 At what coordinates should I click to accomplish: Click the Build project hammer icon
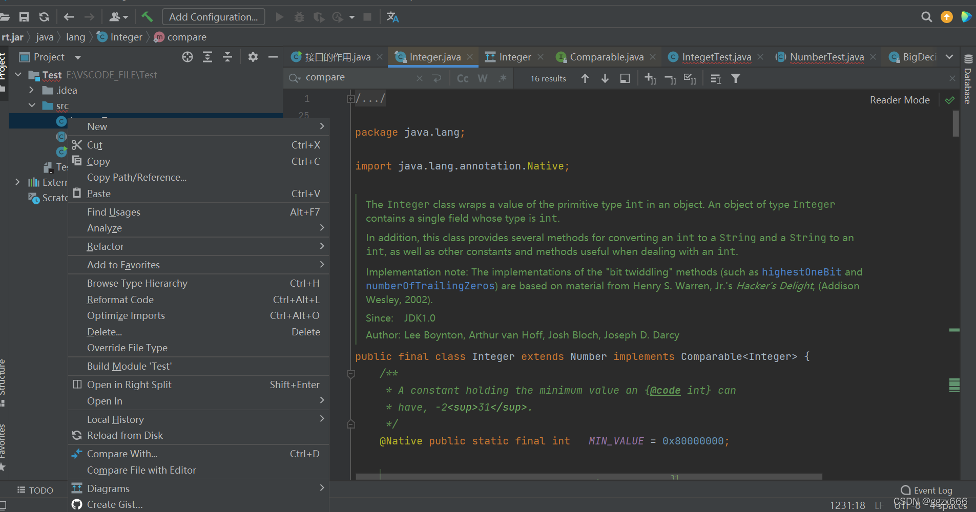[147, 17]
